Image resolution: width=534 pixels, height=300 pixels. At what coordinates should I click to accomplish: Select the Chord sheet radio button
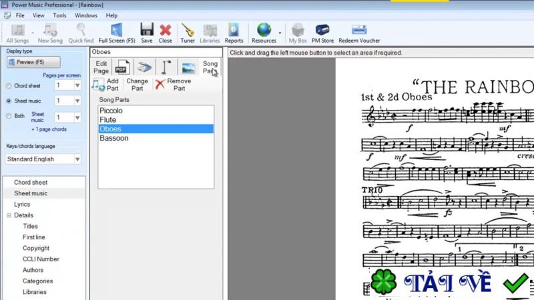(x=9, y=86)
